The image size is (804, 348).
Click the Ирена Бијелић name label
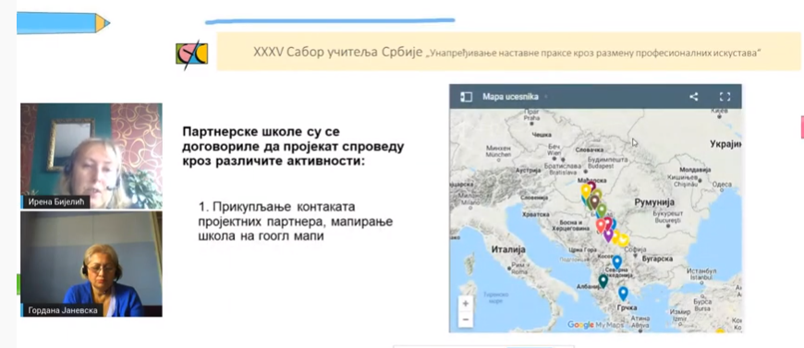[x=55, y=202]
